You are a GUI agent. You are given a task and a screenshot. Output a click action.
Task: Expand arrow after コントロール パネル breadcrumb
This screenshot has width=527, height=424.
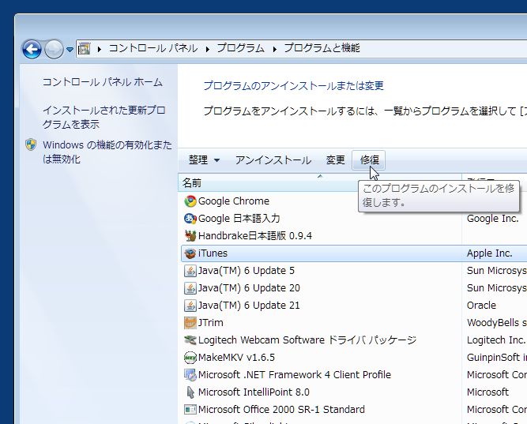[207, 49]
